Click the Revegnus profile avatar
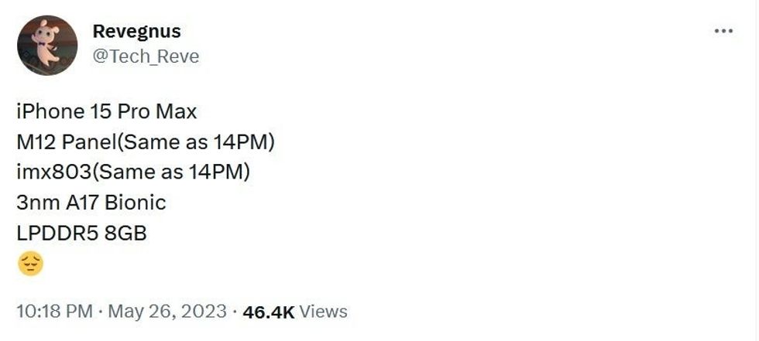 coord(47,45)
